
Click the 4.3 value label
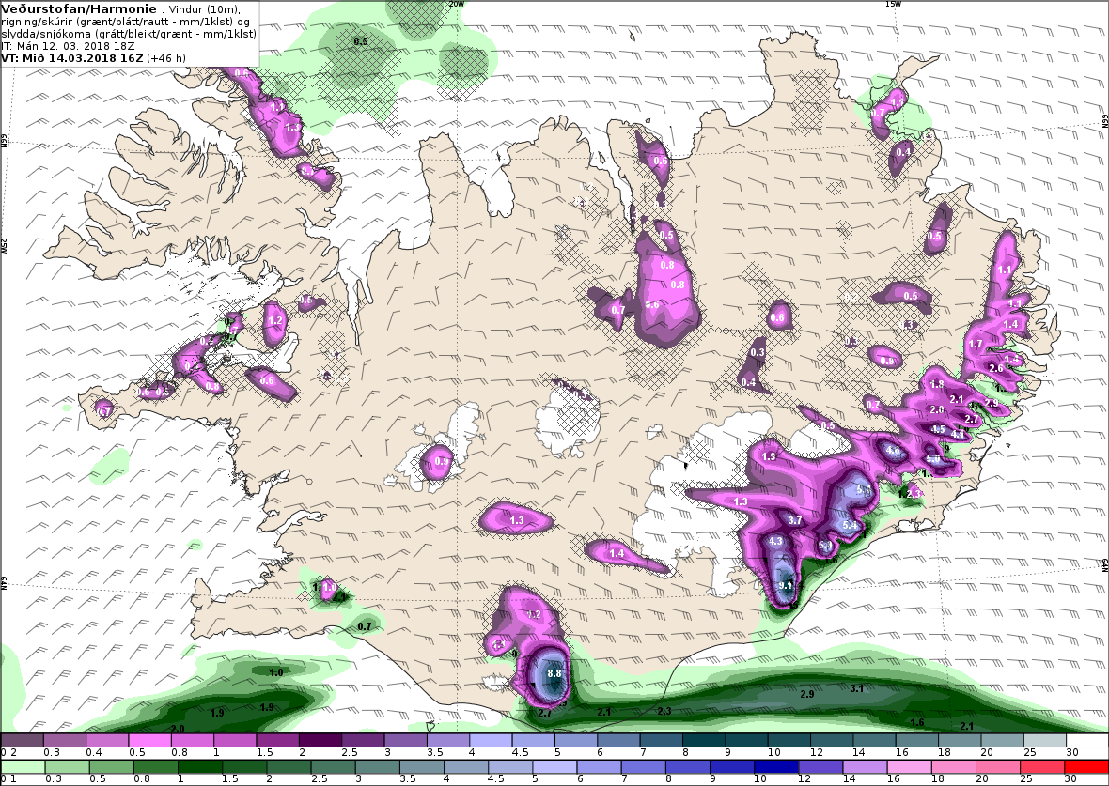(775, 542)
